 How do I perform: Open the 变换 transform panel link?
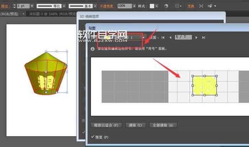[191, 6]
